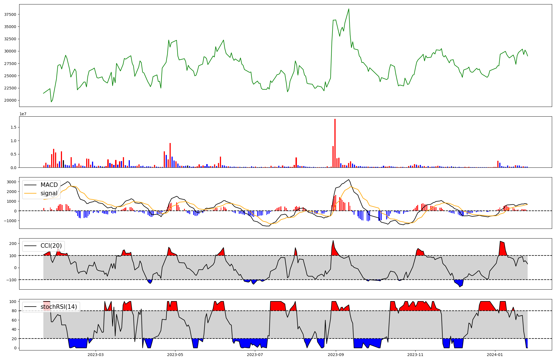Select the CCI(20) legend entry
The width and height of the screenshot is (556, 361).
point(51,246)
